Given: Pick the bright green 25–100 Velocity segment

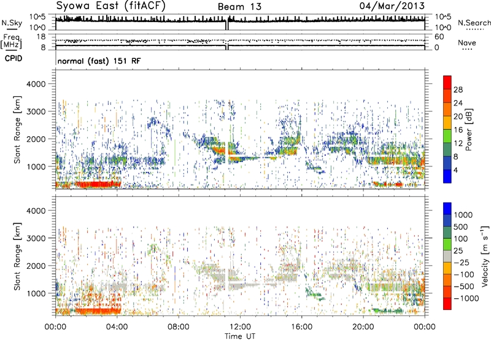Looking at the screenshot, I should [447, 244].
